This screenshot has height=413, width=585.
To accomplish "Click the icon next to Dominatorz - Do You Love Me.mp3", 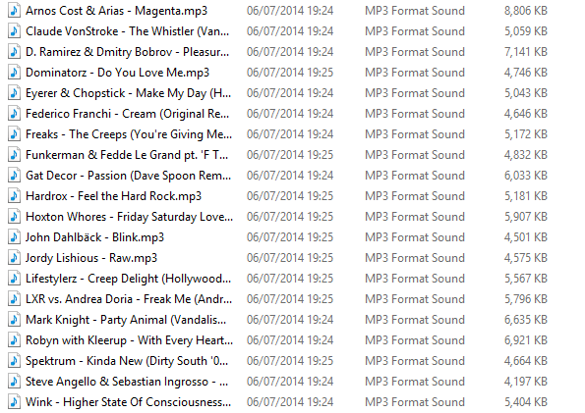I will (14, 73).
